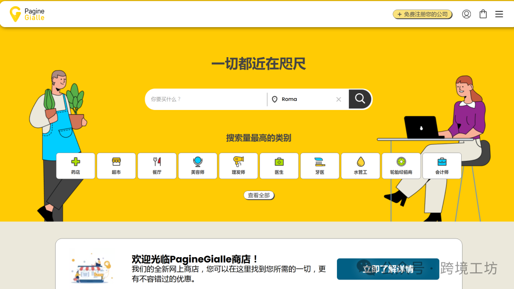Click 免费注册您的公司 button
Image resolution: width=514 pixels, height=289 pixels.
[422, 14]
